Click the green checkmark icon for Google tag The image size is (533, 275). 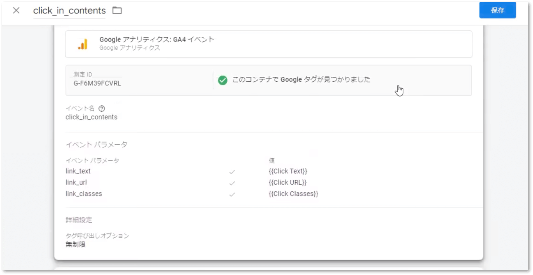(223, 80)
